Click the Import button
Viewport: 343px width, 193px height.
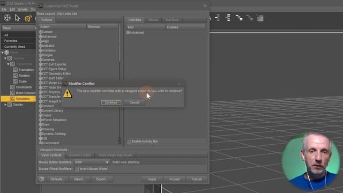(x=79, y=179)
